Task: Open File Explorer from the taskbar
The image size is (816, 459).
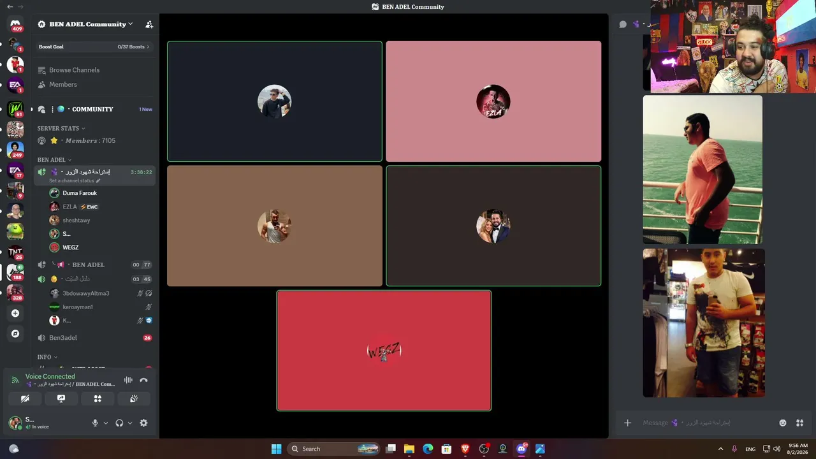Action: point(409,449)
